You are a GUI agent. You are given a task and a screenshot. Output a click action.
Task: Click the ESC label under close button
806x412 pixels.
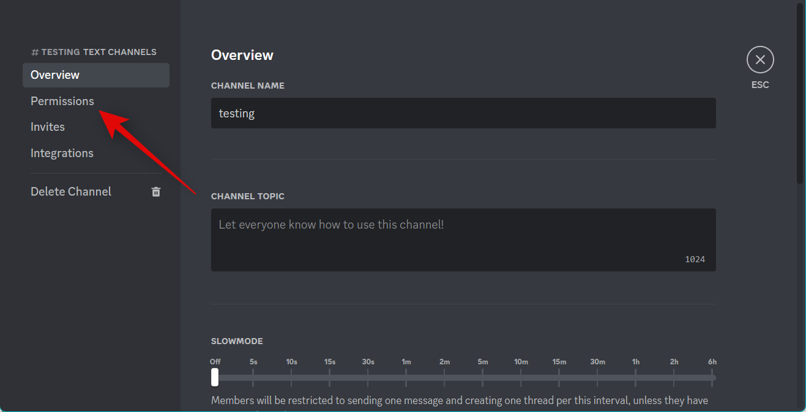[x=760, y=85]
